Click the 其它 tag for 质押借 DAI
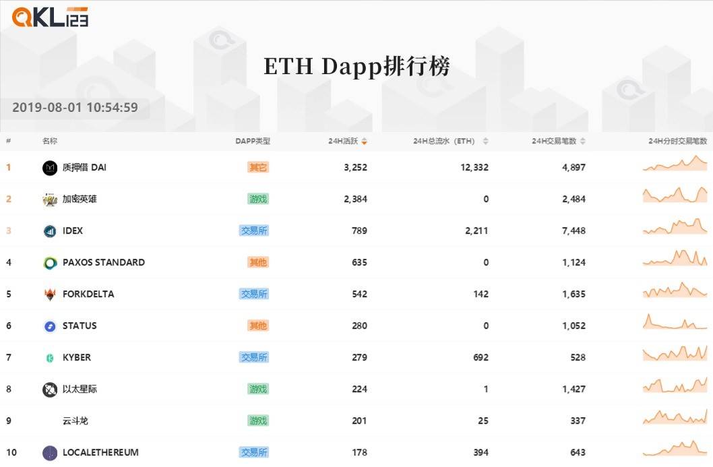Viewport: 713px width, 467px height. click(x=258, y=167)
